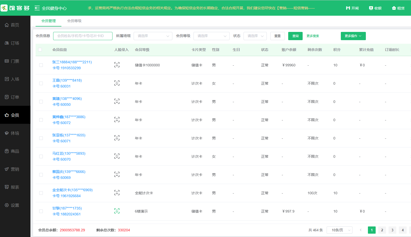Image resolution: width=411 pixels, height=237 pixels.
Task: Click the 重置 reset button
Action: (278, 36)
